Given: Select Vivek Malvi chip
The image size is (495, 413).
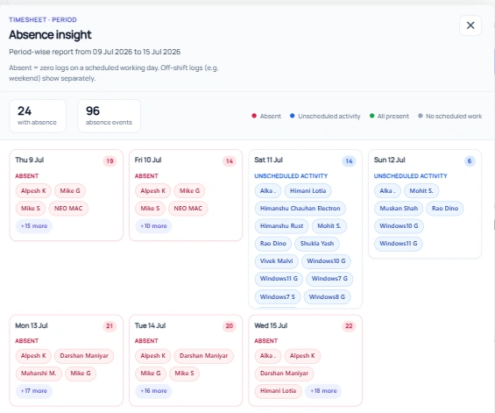Looking at the screenshot, I should point(277,261).
